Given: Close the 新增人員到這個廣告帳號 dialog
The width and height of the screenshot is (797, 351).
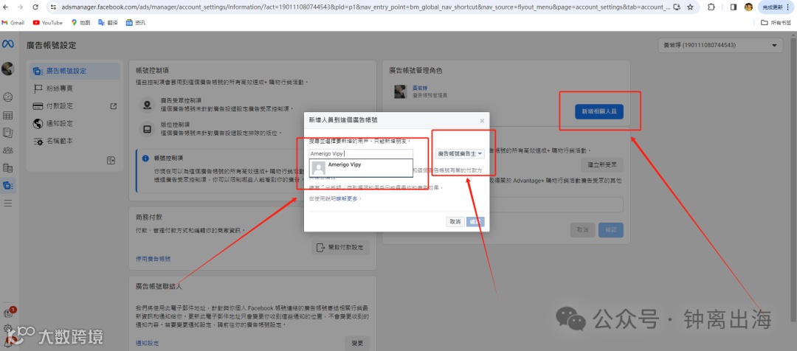Looking at the screenshot, I should tap(482, 121).
